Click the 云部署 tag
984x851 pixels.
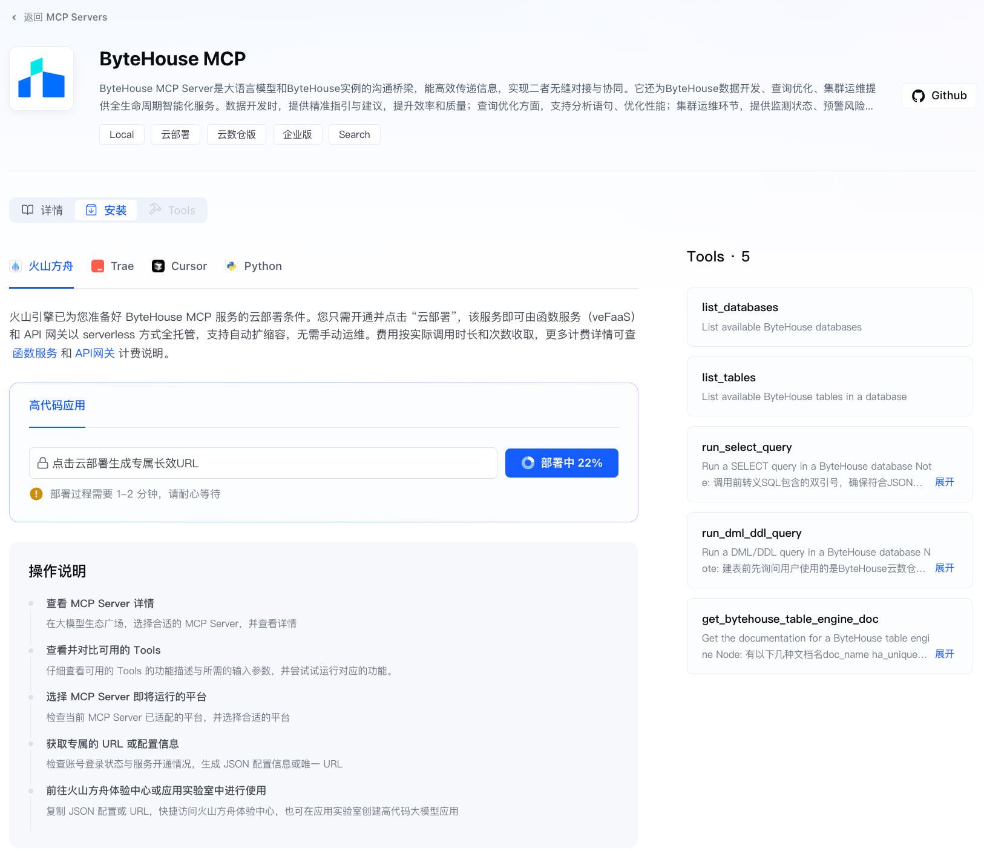[175, 134]
